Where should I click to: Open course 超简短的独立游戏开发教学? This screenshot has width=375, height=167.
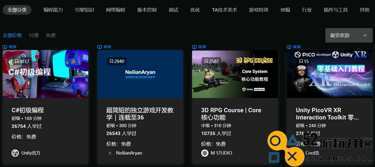(140, 114)
